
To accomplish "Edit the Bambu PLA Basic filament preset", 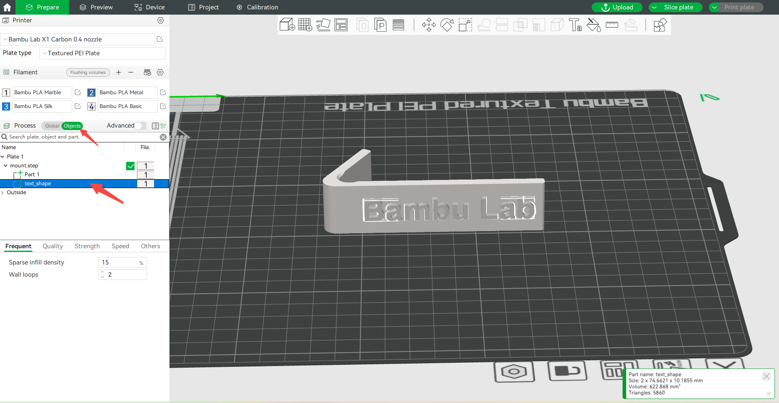I will 163,106.
